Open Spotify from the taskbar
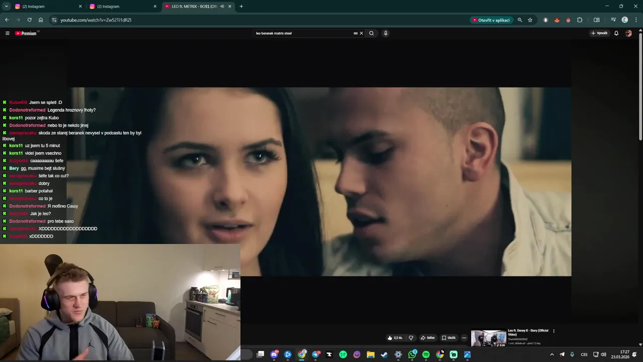This screenshot has width=643, height=362. (426, 354)
